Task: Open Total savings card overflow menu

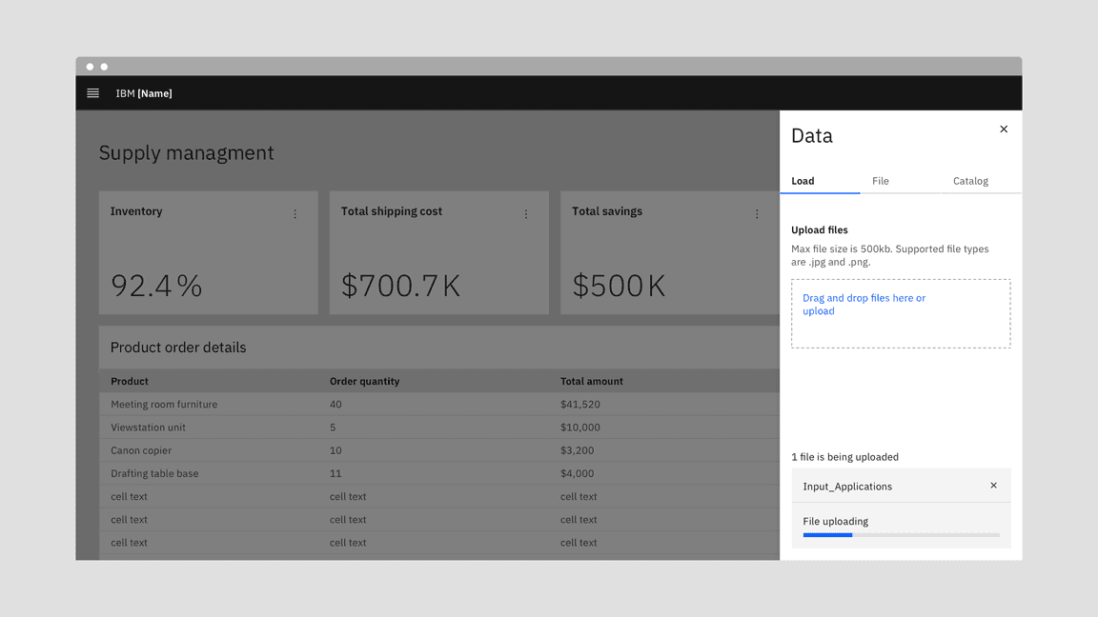Action: point(757,214)
